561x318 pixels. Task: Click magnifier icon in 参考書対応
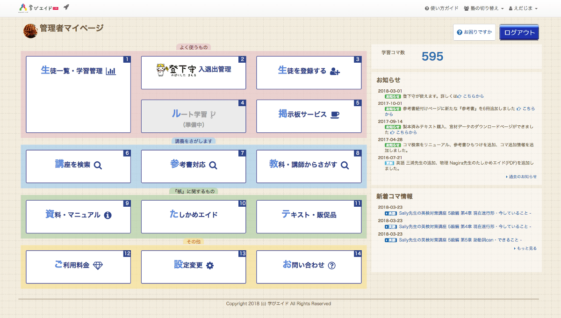[213, 165]
